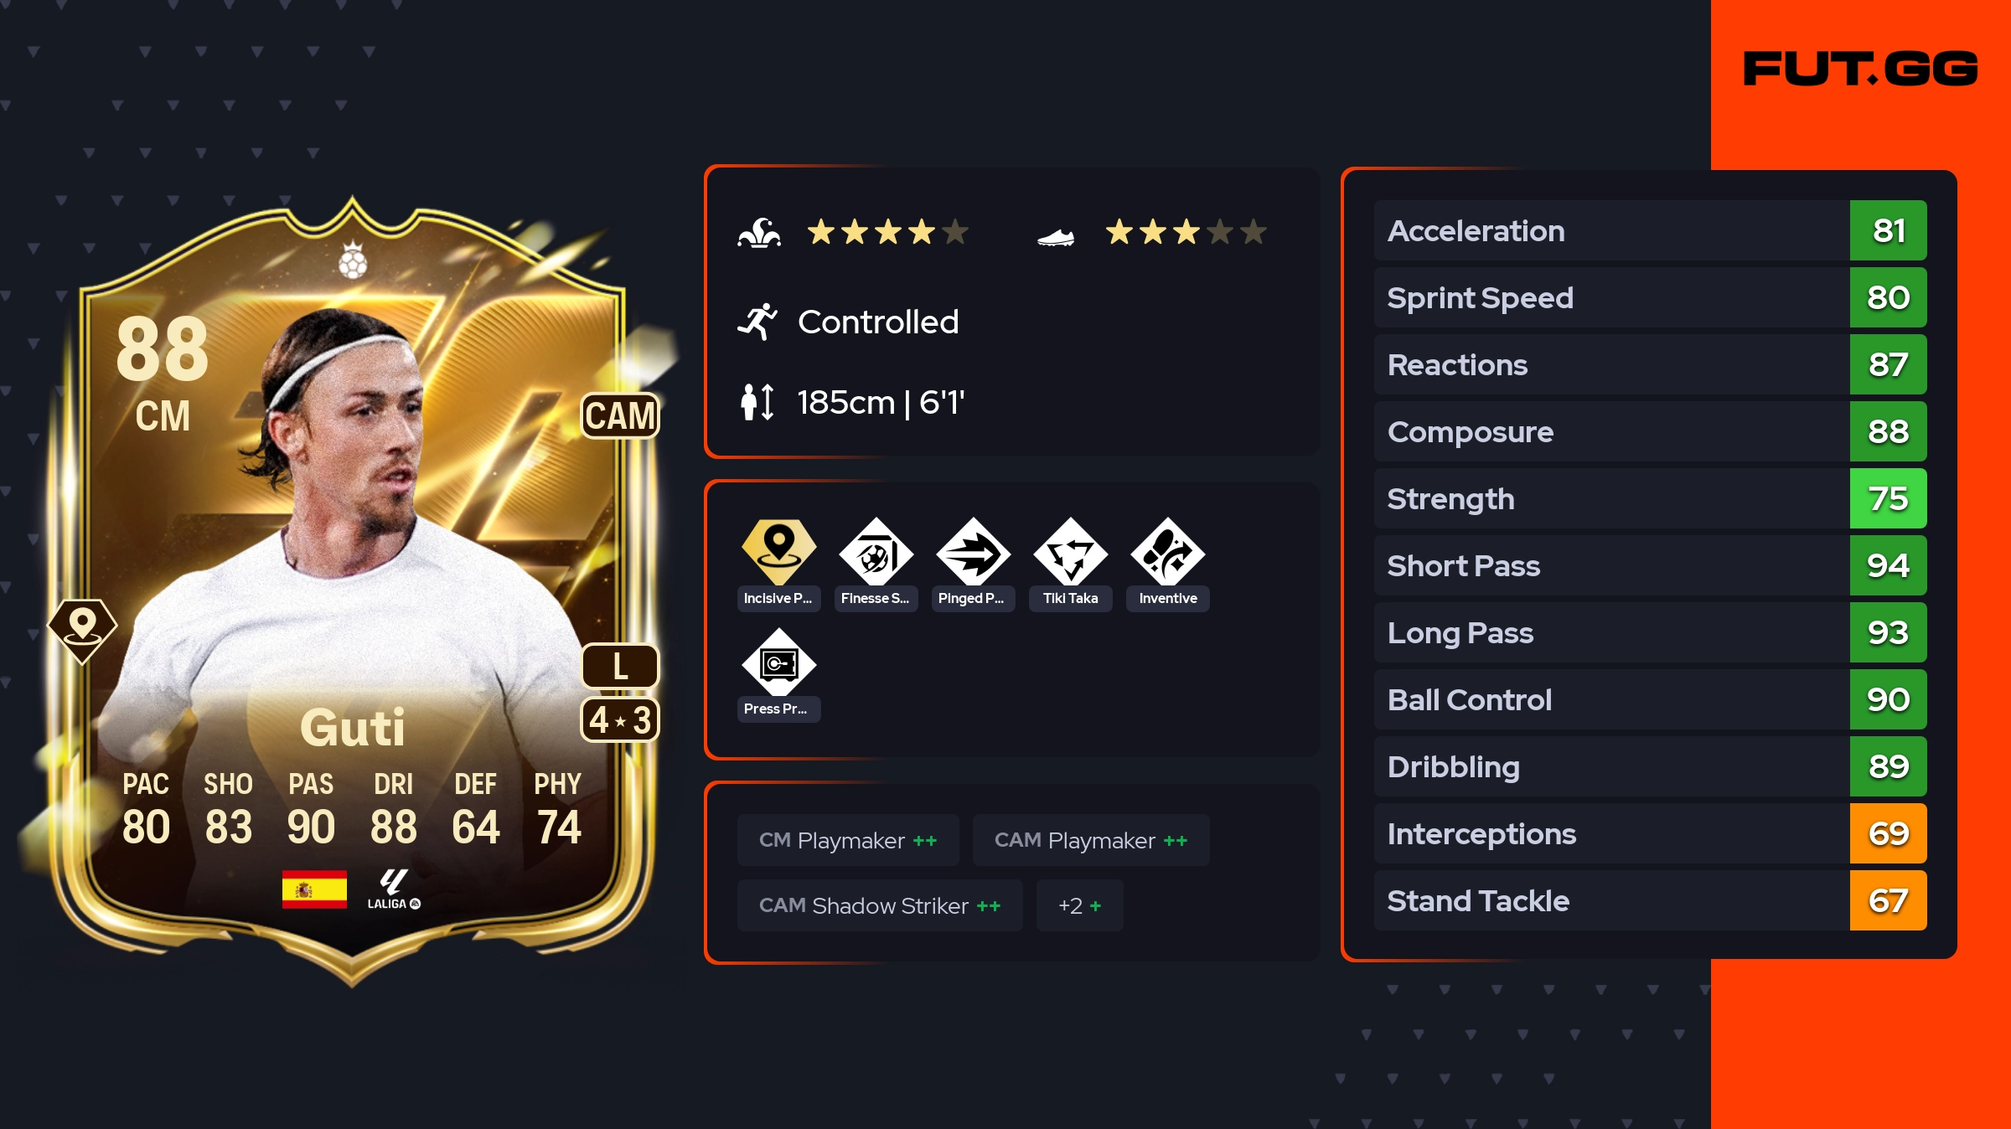Click the Incisive Pass playstyle icon
The height and width of the screenshot is (1129, 2011).
[778, 551]
